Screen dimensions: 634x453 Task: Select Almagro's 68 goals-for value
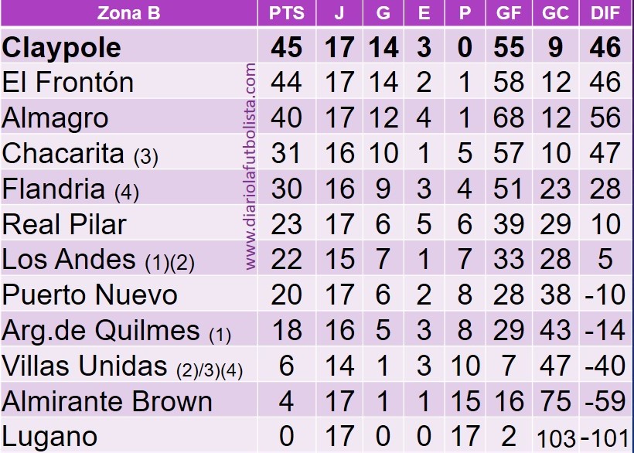pyautogui.click(x=508, y=118)
